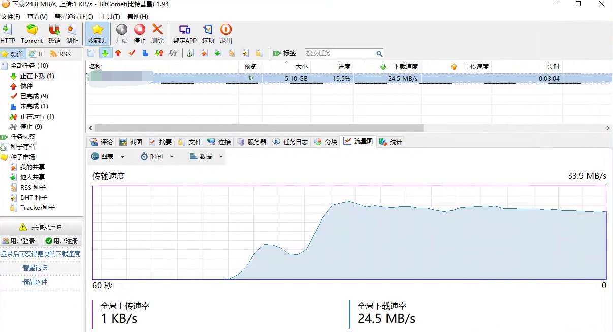Click the 用户登录 button
The image size is (613, 332).
tap(19, 241)
